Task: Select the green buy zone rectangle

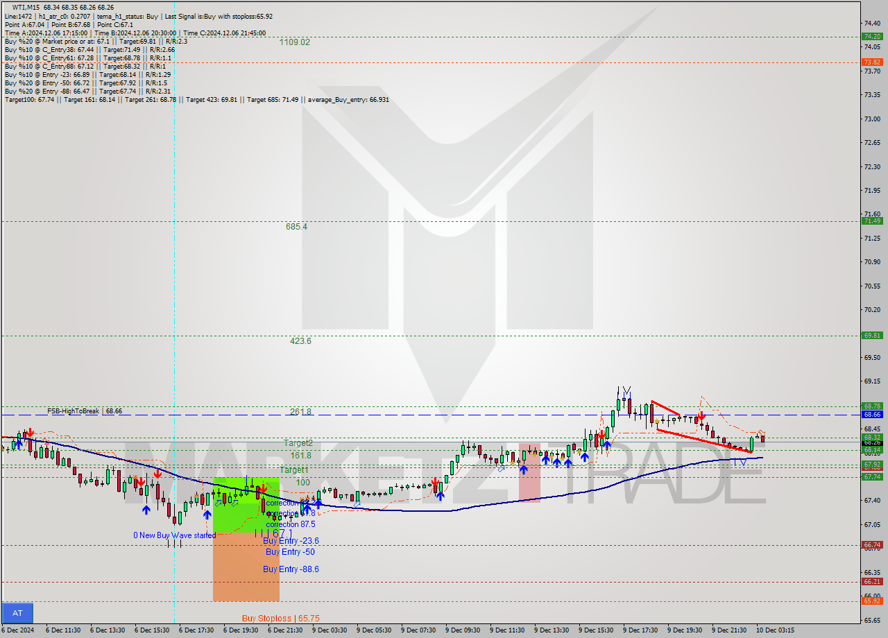Action: [x=246, y=505]
